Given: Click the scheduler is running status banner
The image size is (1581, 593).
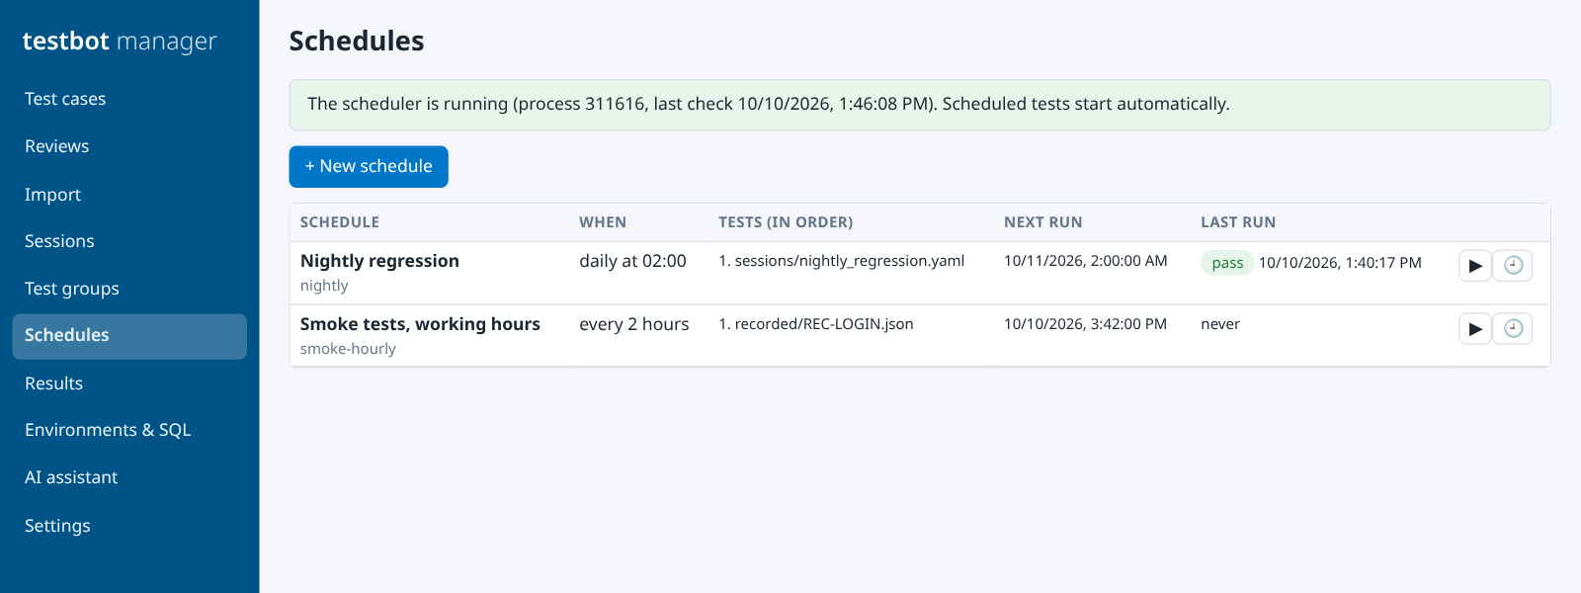Looking at the screenshot, I should 920,105.
